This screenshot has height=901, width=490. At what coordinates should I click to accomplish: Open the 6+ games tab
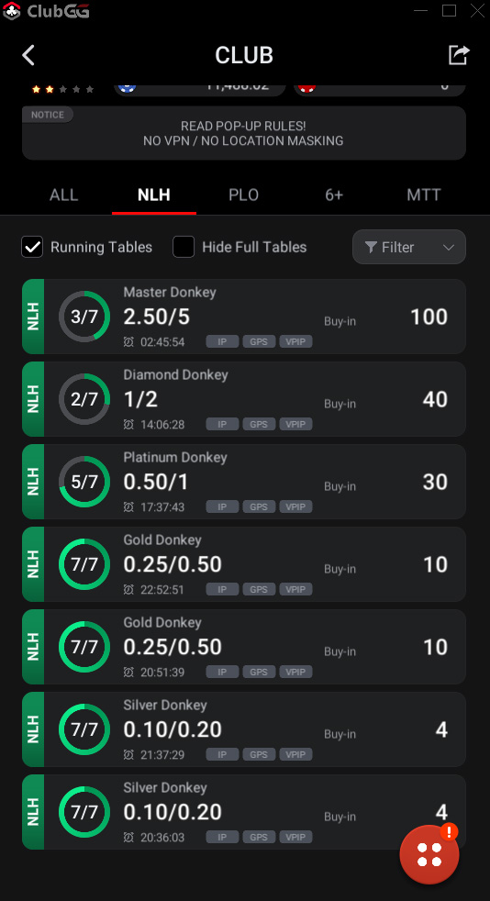point(334,195)
